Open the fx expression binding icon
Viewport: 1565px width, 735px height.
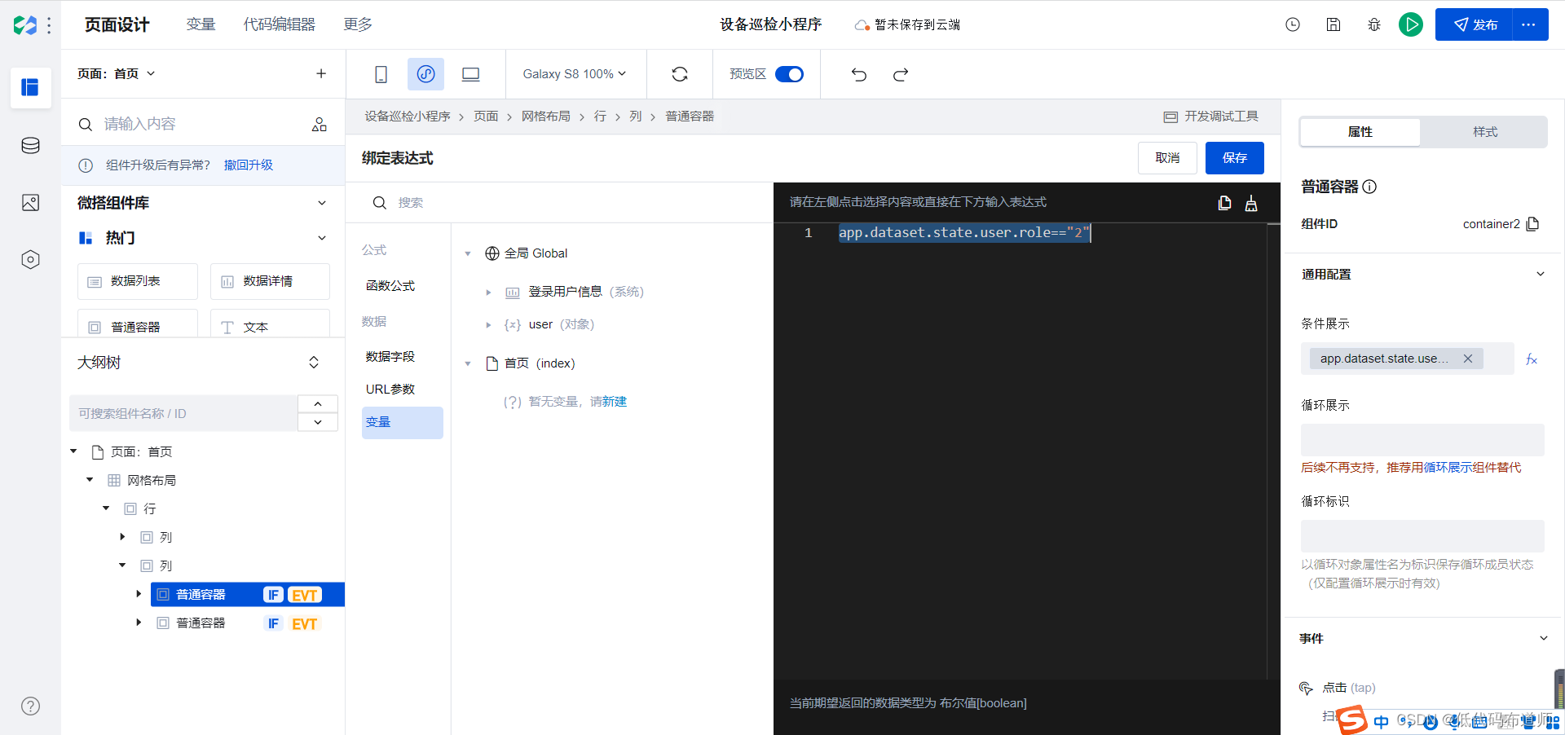pyautogui.click(x=1532, y=359)
